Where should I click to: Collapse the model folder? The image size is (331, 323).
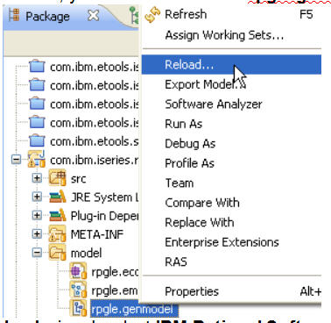[37, 253]
